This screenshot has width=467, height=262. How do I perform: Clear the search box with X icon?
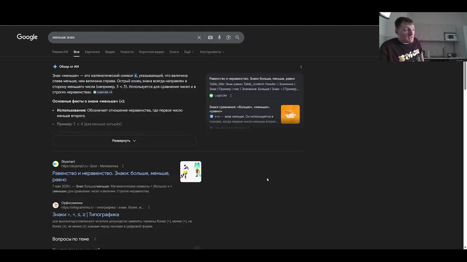point(199,37)
